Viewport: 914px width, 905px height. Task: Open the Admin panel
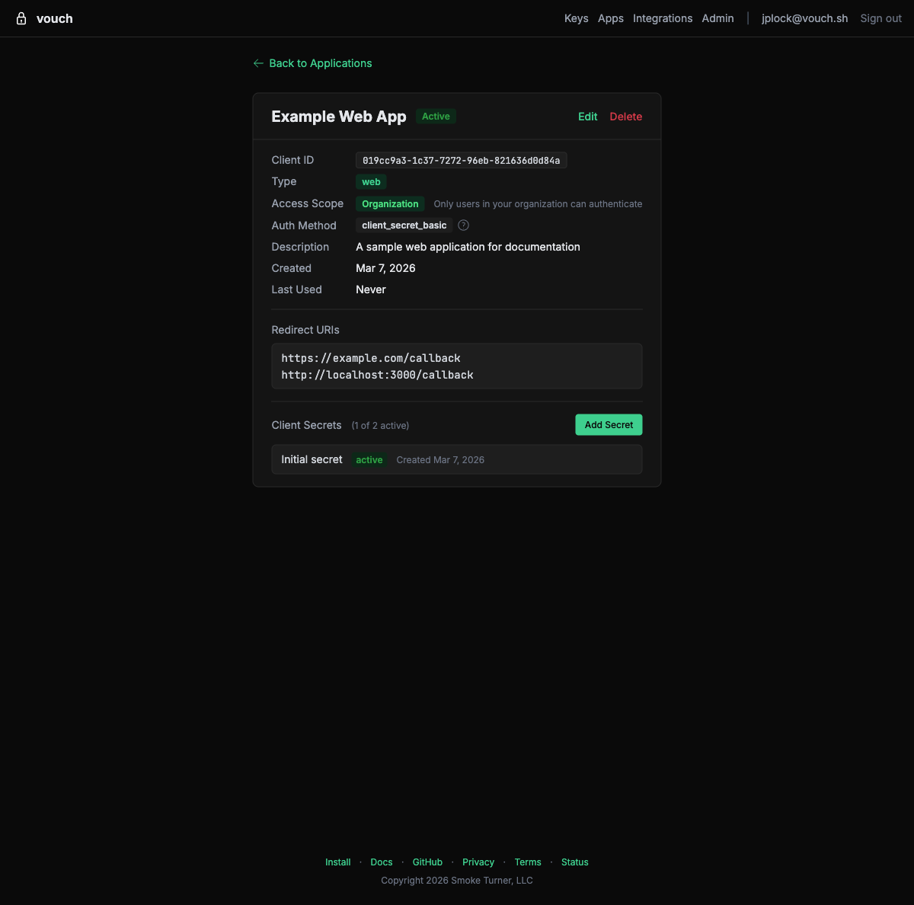pos(717,18)
